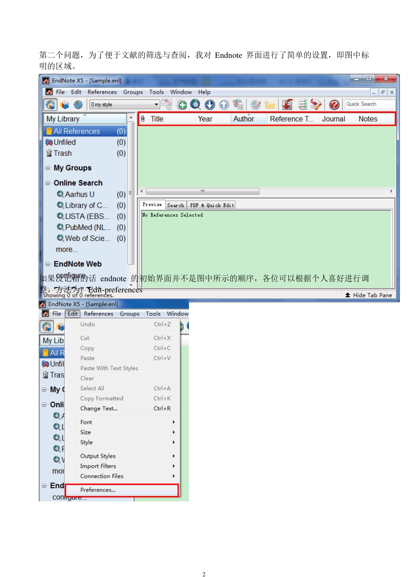This screenshot has width=408, height=577.
Task: Select All References group in upper window
Action: coord(85,131)
